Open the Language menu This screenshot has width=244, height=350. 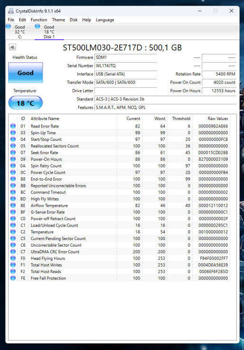coord(105,19)
